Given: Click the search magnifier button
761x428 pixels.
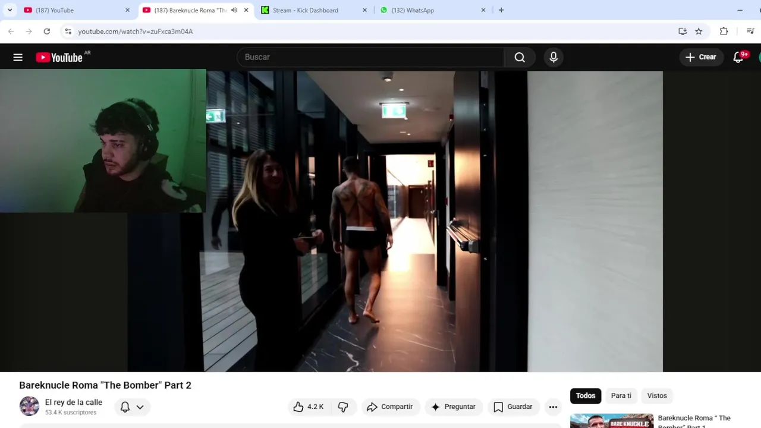Looking at the screenshot, I should pyautogui.click(x=520, y=57).
